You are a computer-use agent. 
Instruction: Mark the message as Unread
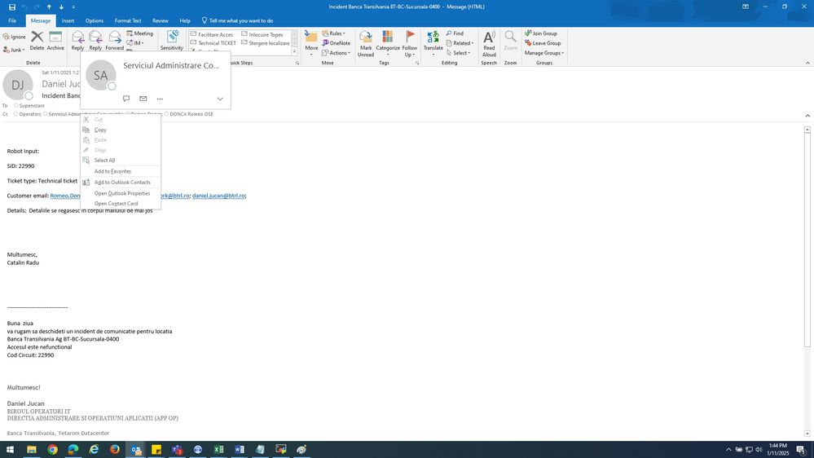[366, 44]
